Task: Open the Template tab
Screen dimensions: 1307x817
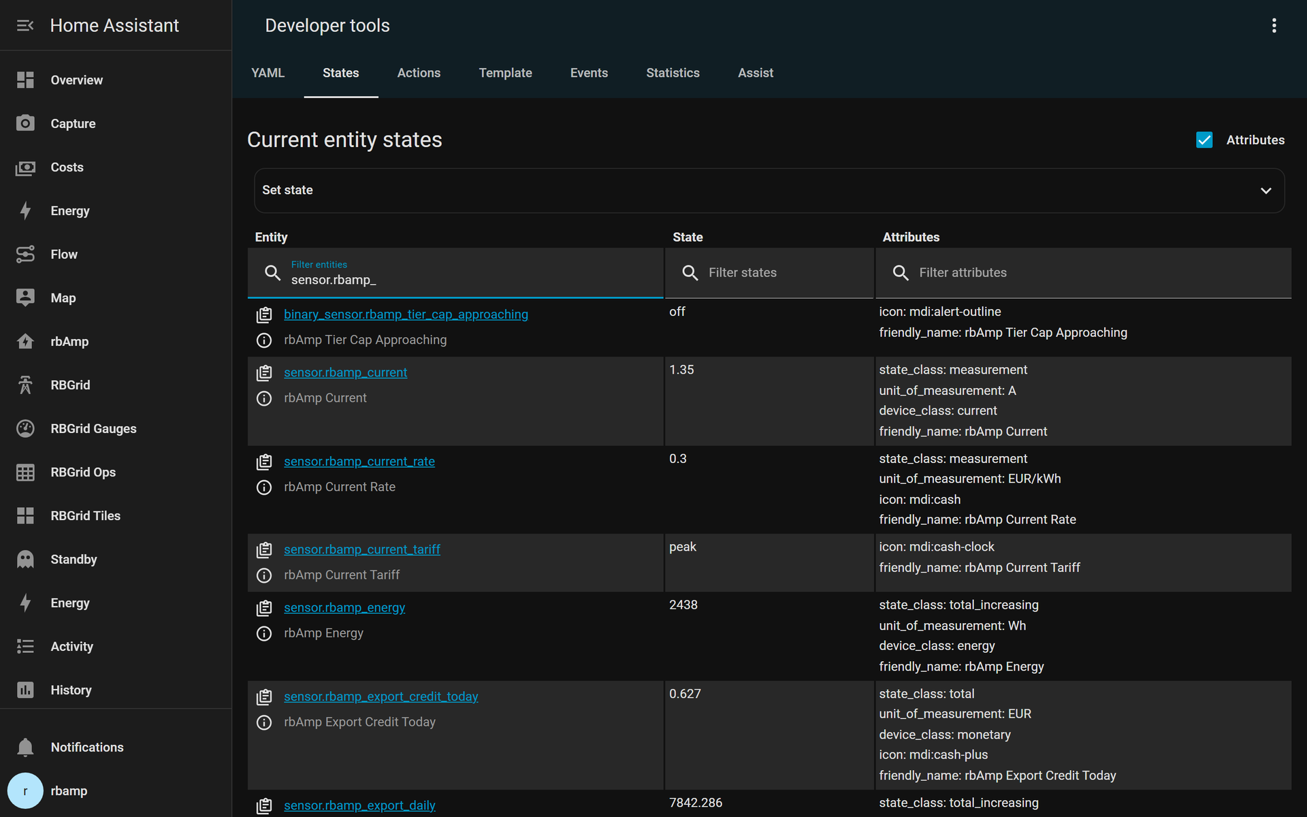Action: 505,73
